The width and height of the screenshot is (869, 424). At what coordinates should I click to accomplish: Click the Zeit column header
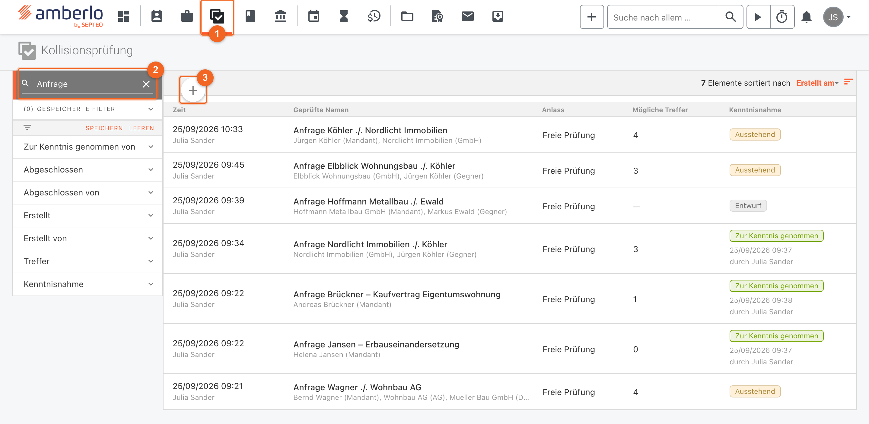179,110
